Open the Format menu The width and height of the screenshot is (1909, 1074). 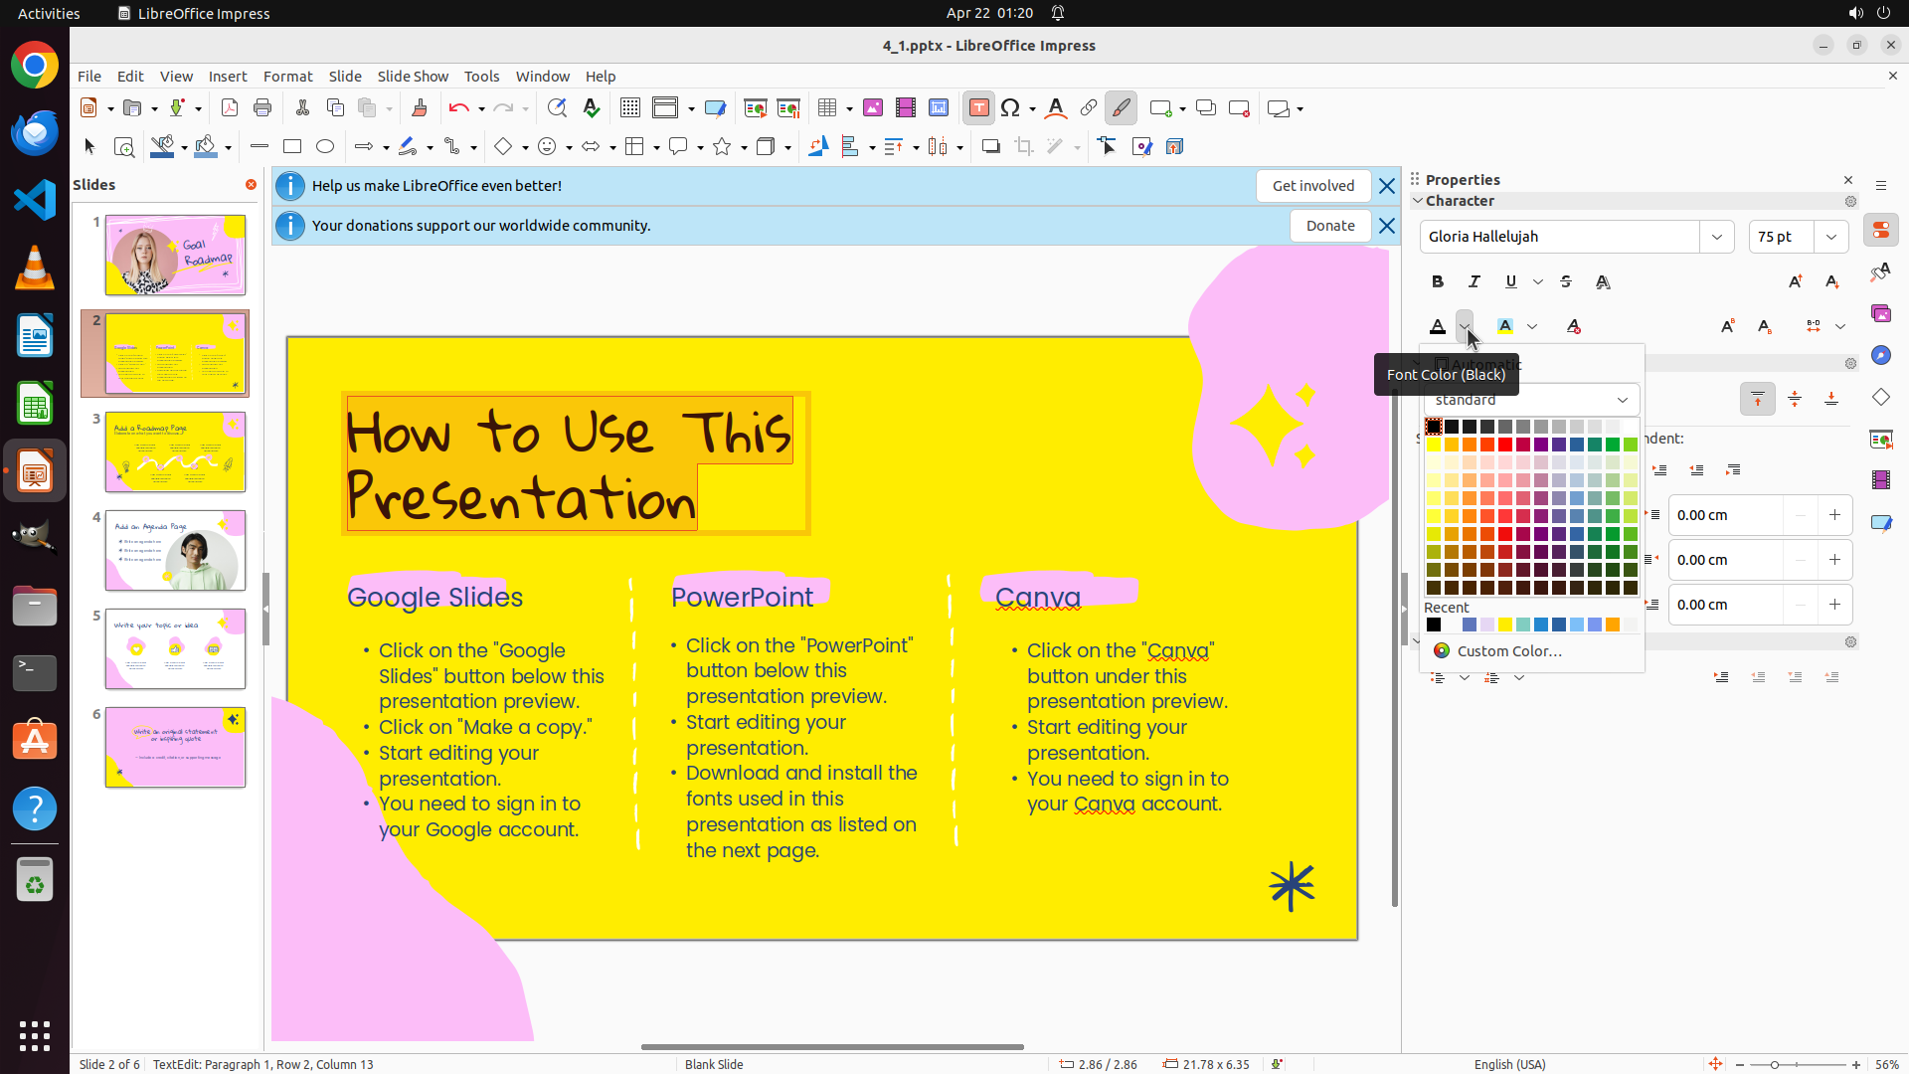tap(287, 77)
